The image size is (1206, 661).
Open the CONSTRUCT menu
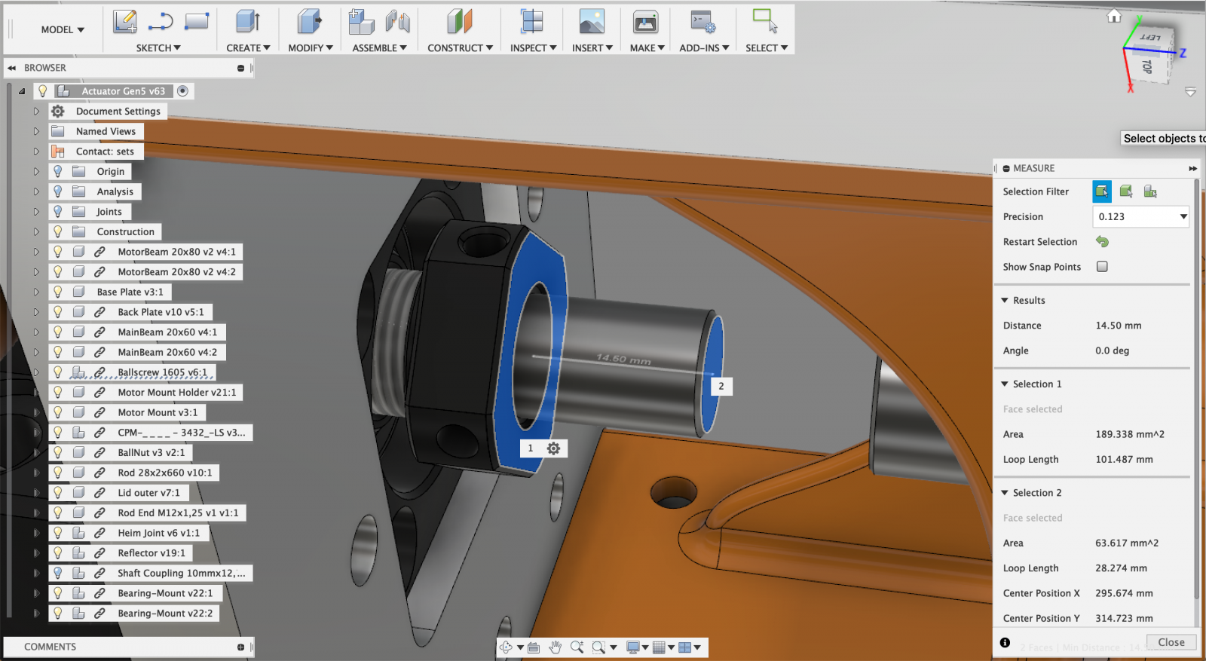tap(460, 48)
